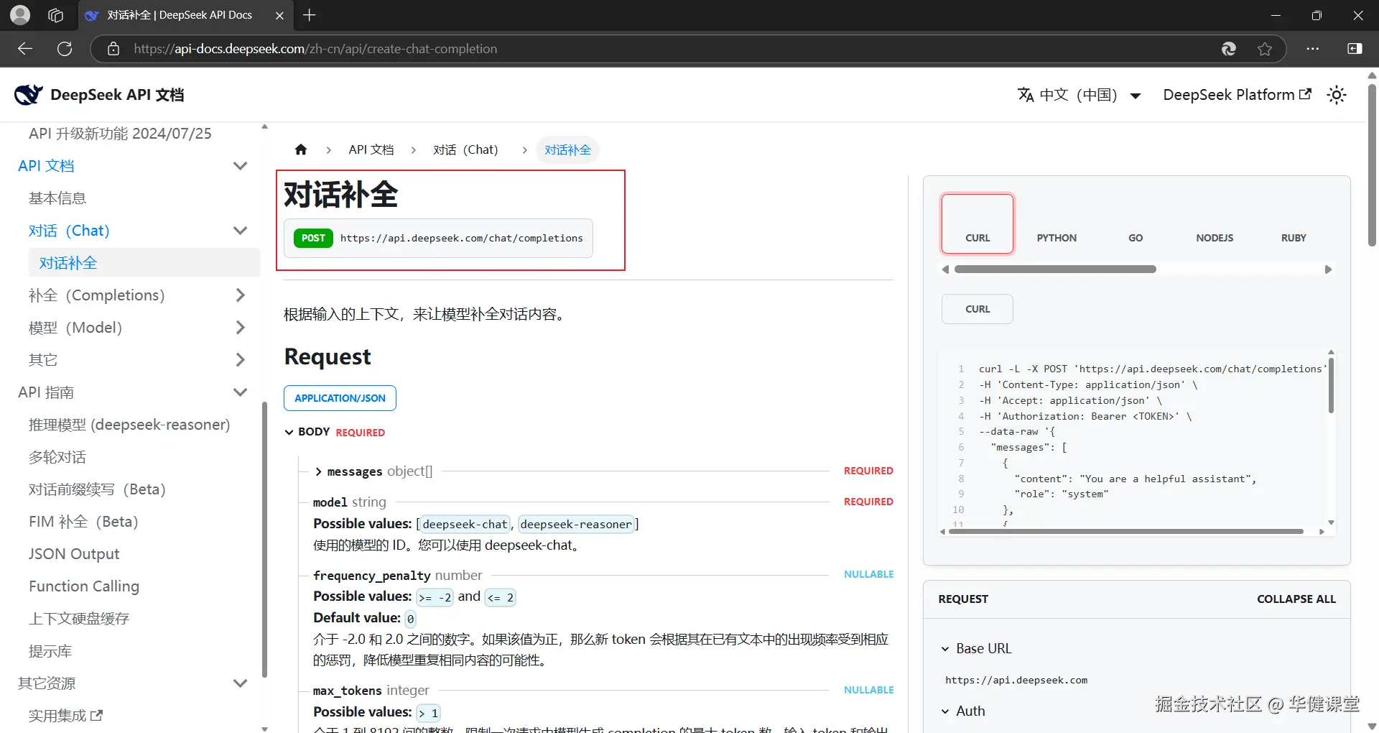The width and height of the screenshot is (1379, 733).
Task: Expand the 其它 sidebar chevron
Action: (x=241, y=360)
